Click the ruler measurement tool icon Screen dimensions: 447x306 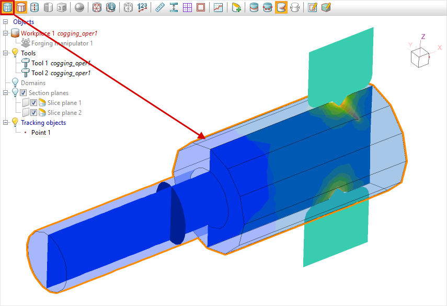click(x=161, y=8)
